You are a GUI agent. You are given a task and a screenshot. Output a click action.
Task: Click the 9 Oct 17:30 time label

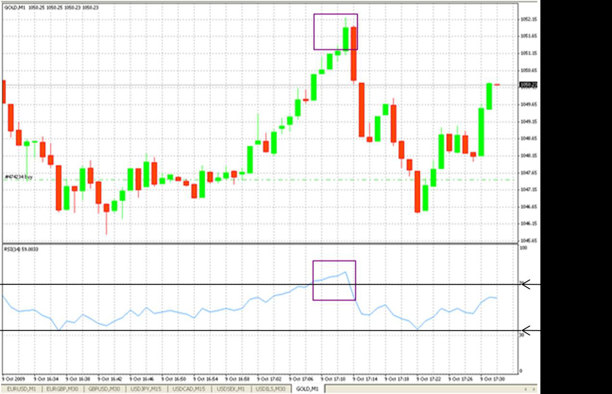(x=492, y=379)
